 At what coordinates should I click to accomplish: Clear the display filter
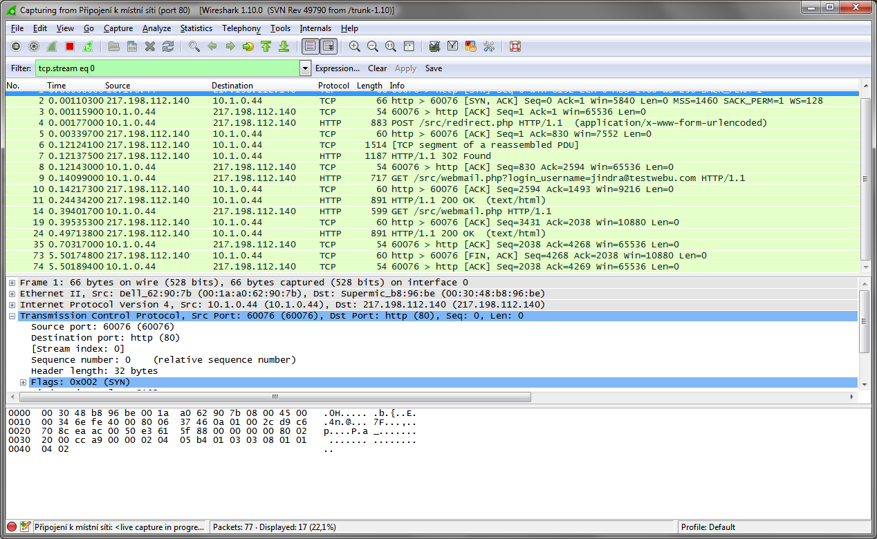coord(378,68)
